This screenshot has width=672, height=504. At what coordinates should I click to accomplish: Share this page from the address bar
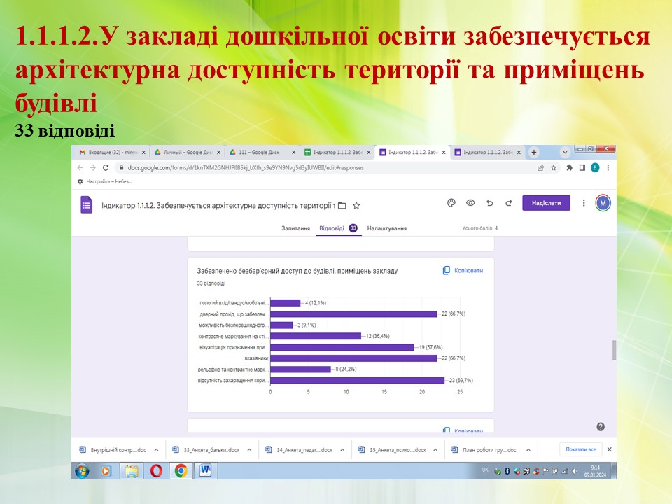click(x=541, y=168)
